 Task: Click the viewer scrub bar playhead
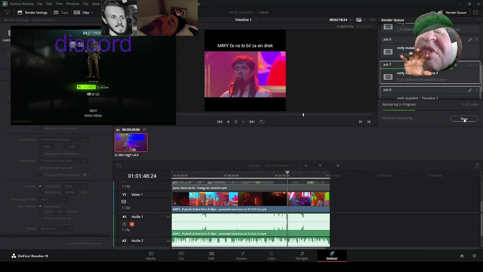(x=303, y=114)
